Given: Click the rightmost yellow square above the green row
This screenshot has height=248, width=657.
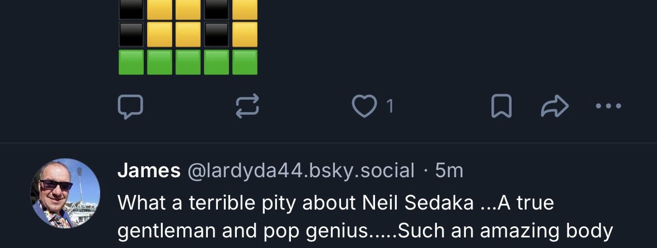Looking at the screenshot, I should click(245, 35).
